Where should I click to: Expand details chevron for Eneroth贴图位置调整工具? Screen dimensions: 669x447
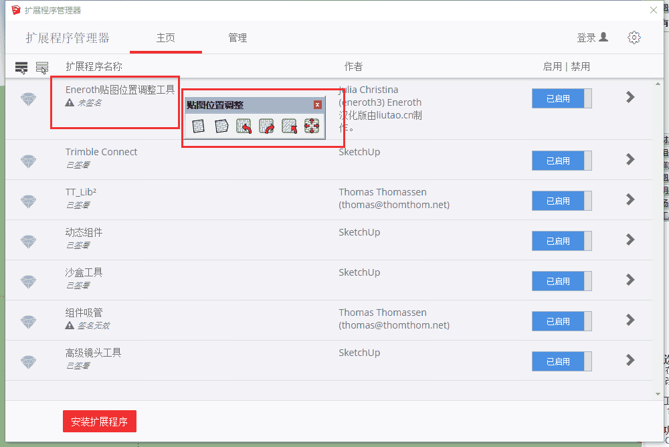[630, 97]
